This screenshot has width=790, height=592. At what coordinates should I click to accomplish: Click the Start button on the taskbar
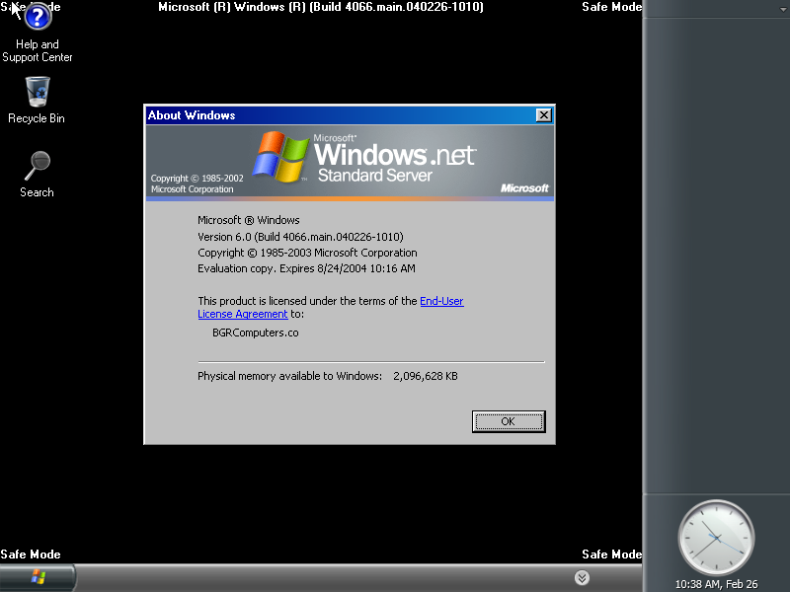[x=38, y=577]
